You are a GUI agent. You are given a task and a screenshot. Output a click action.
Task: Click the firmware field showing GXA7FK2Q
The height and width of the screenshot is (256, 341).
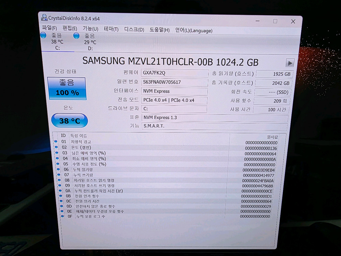[175, 73]
